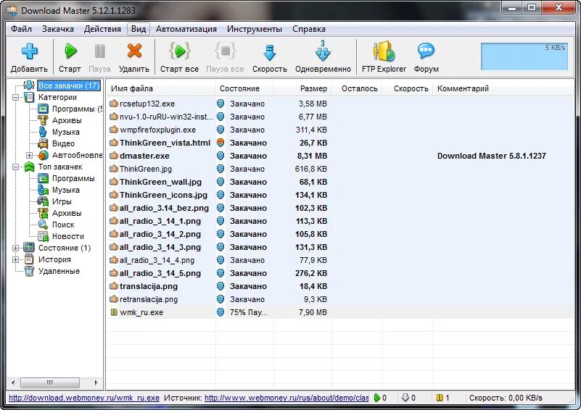Click the Добавить (add download) plus icon
This screenshot has height=410, width=581.
pyautogui.click(x=29, y=51)
